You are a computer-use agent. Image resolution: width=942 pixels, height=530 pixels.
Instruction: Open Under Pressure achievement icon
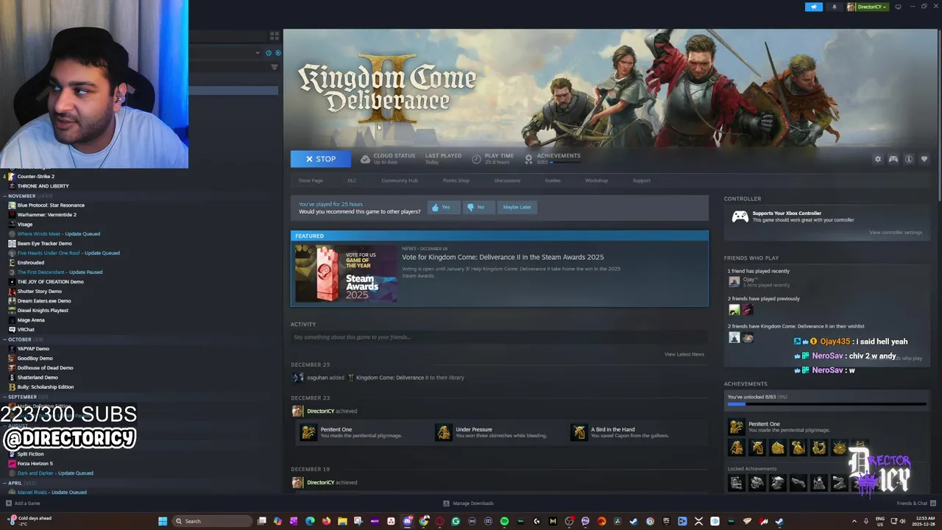[444, 432]
